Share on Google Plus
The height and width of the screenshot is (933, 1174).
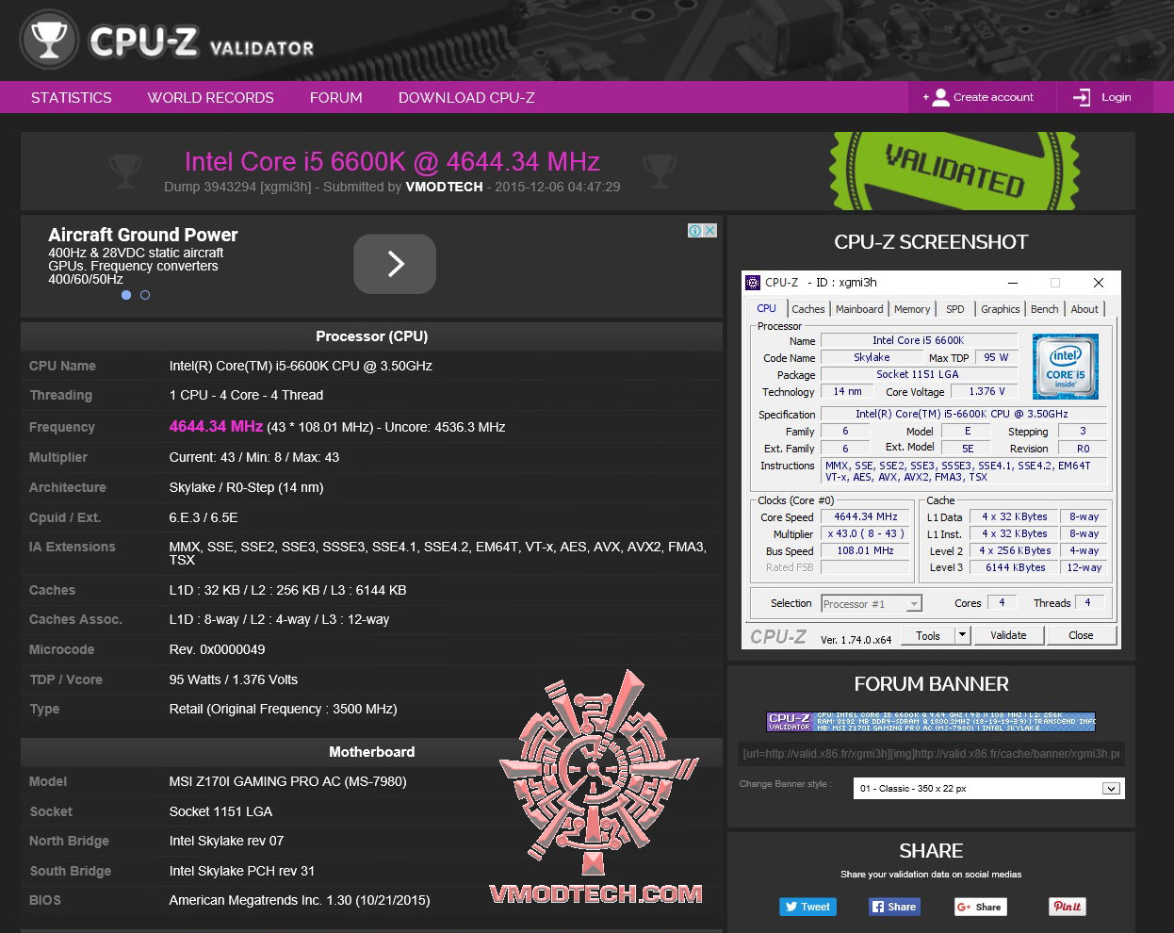click(x=980, y=907)
